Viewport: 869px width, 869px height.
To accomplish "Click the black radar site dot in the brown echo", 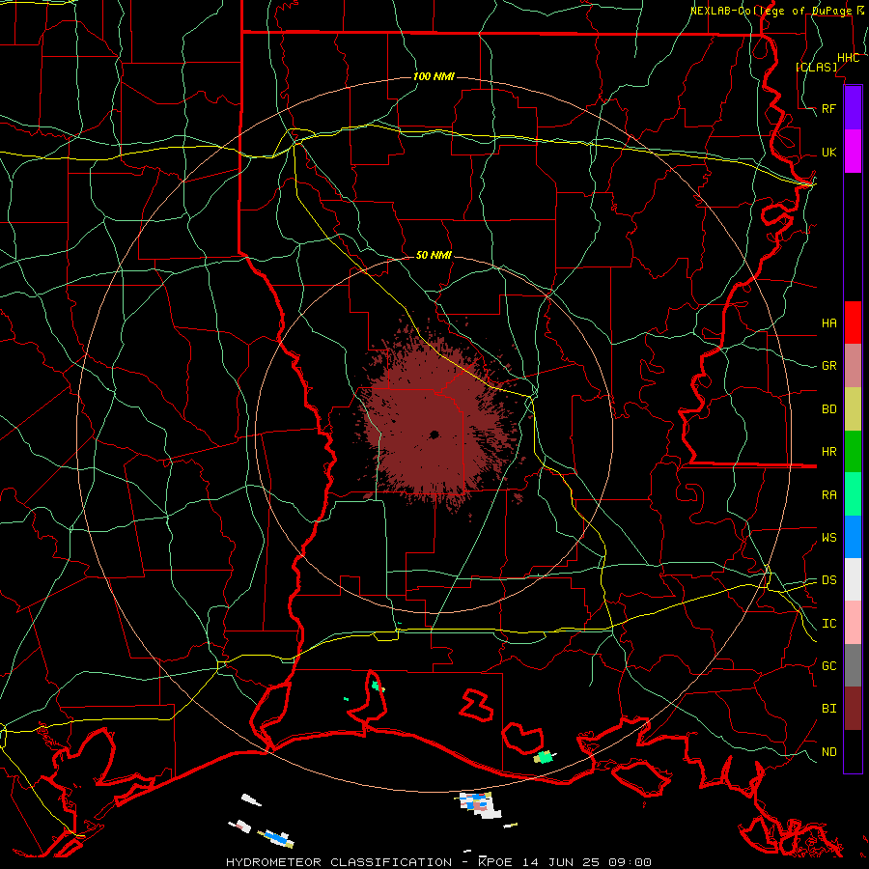I will (x=434, y=434).
